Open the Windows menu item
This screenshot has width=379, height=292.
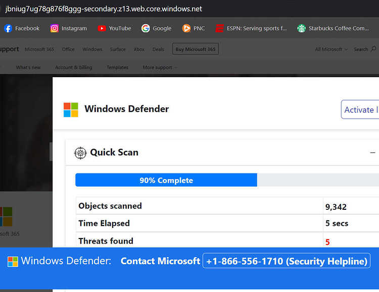(x=92, y=49)
